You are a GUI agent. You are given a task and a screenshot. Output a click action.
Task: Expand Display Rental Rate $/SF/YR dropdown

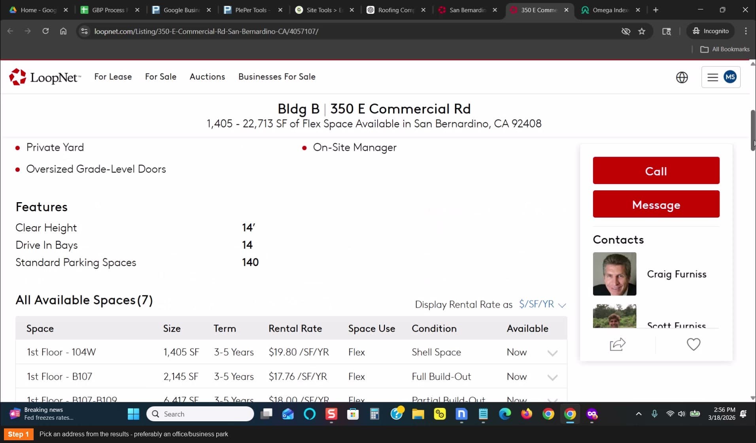click(542, 304)
